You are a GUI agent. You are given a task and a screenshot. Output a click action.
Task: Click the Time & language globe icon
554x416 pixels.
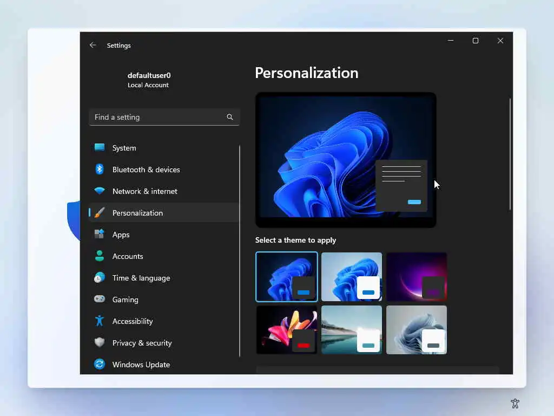coord(100,278)
